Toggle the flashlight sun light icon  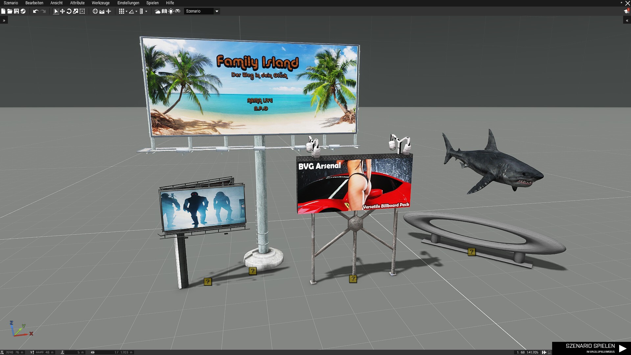pos(171,11)
